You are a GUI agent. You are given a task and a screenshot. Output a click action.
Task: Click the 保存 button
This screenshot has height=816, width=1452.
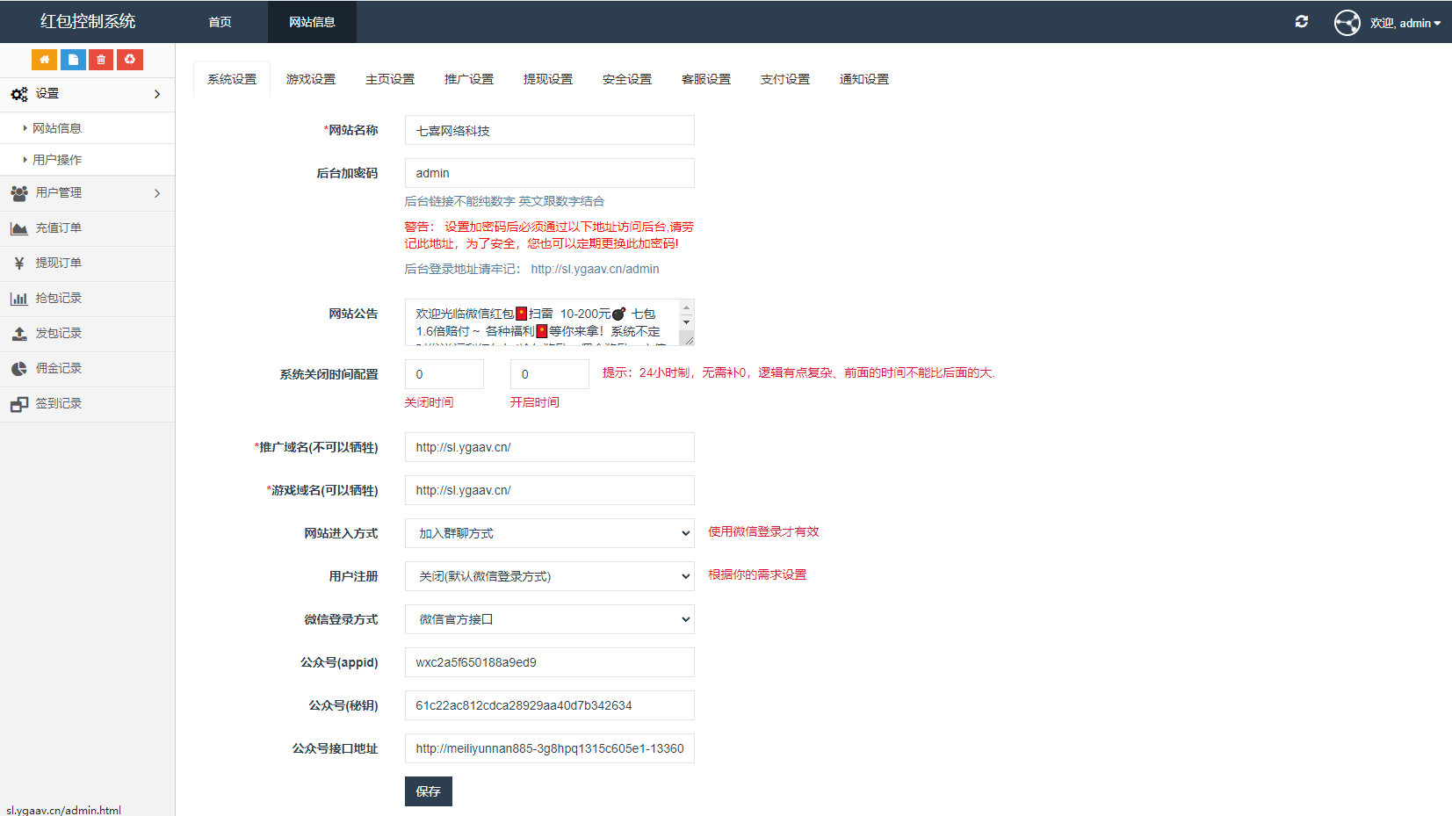click(428, 791)
